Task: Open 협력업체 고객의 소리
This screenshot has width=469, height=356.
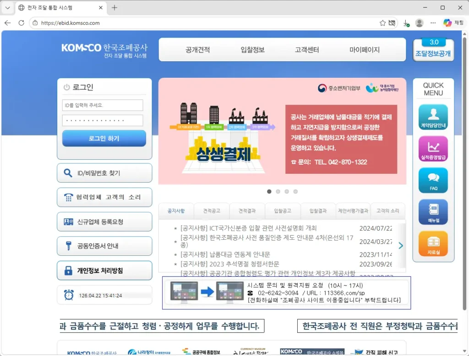Action: (x=104, y=197)
